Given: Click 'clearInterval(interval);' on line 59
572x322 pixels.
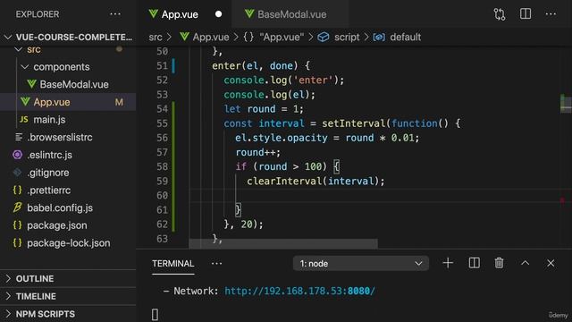Looking at the screenshot, I should 315,181.
